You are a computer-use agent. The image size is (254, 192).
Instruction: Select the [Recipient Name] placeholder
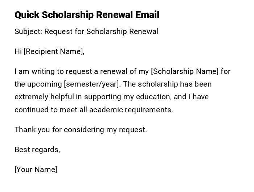pos(53,51)
